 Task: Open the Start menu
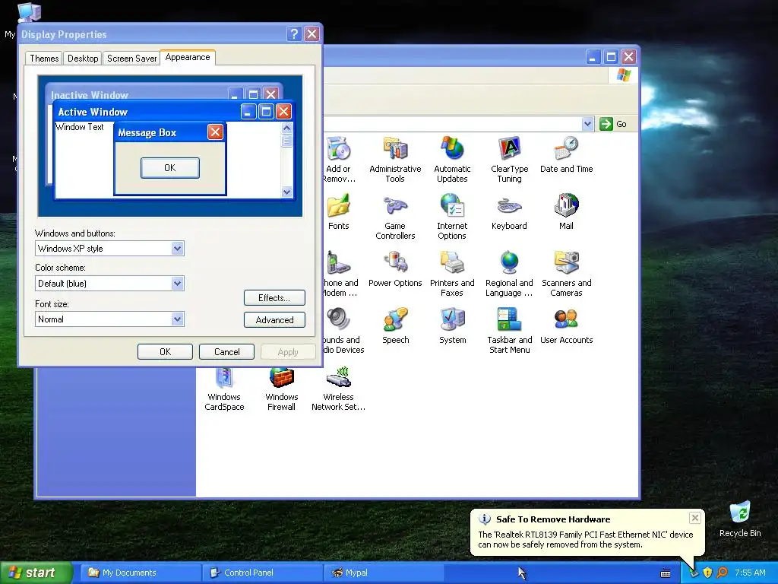click(36, 573)
